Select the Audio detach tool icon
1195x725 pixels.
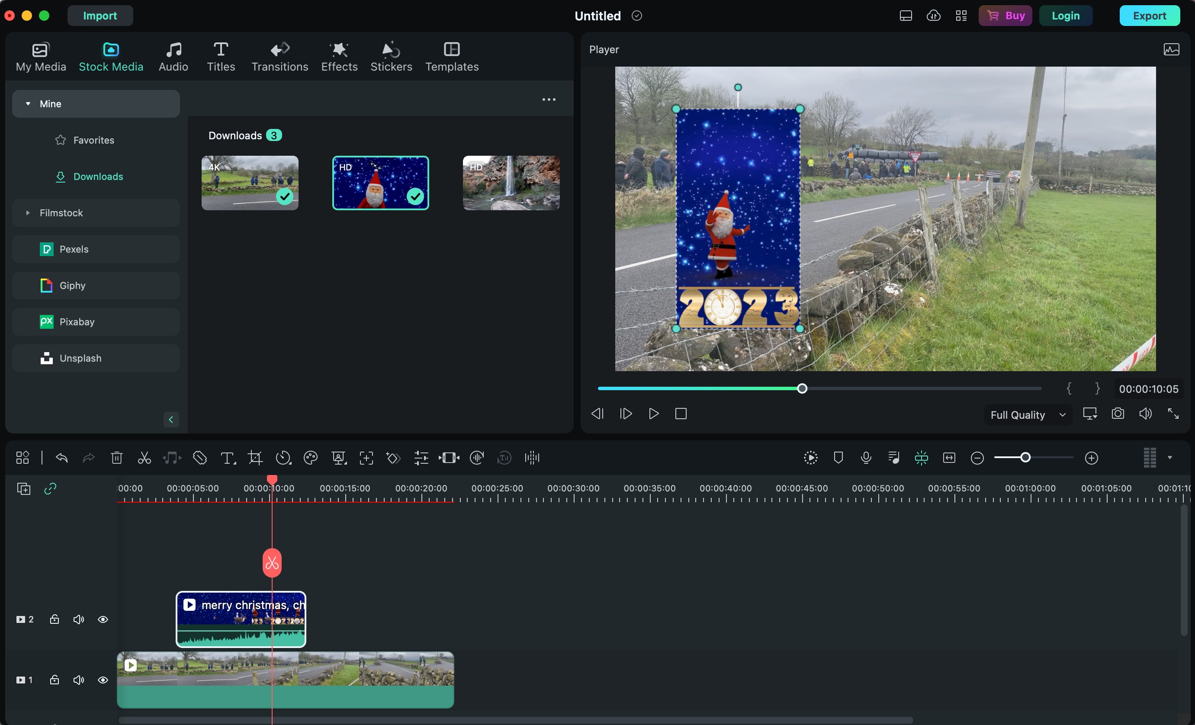coord(171,458)
